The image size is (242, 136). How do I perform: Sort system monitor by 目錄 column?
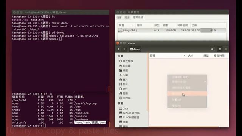tap(144, 25)
